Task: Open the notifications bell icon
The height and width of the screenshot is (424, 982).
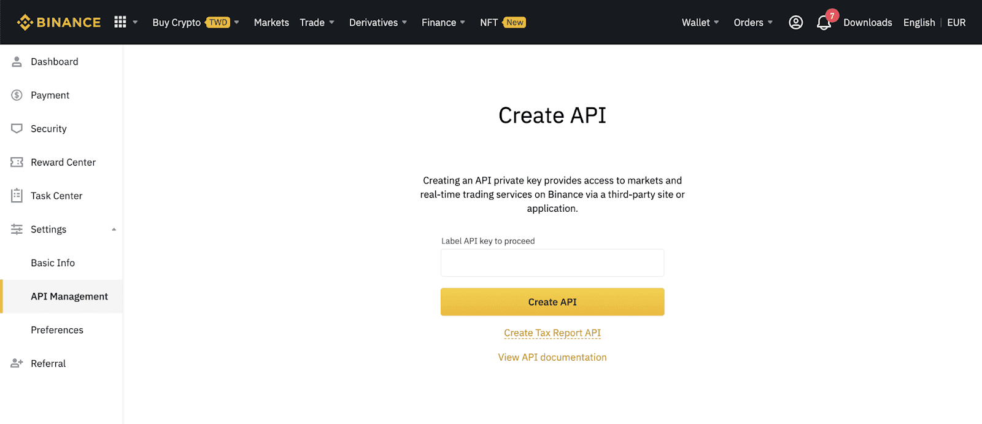Action: tap(824, 23)
